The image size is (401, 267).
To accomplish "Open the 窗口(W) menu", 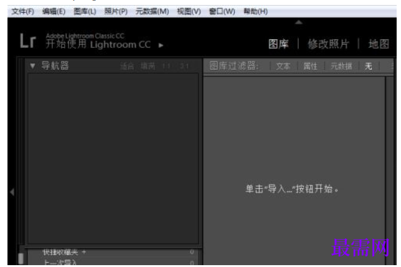I will 222,11.
